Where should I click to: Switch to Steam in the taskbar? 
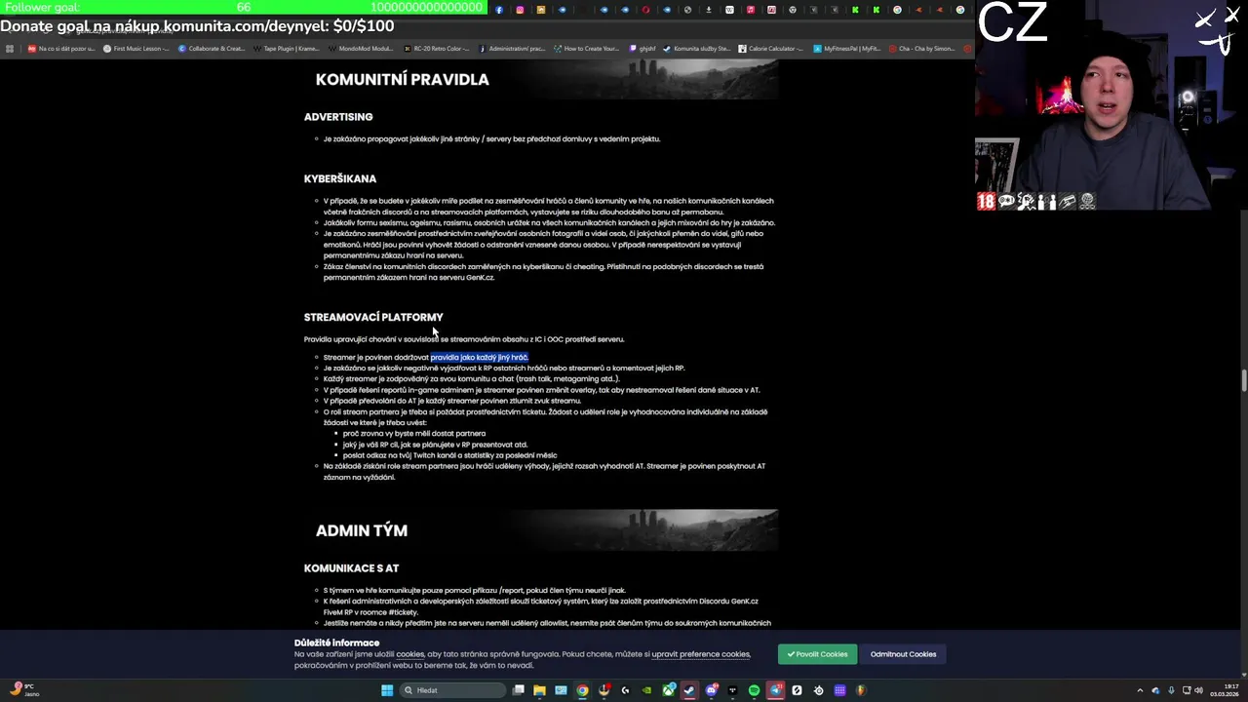689,690
